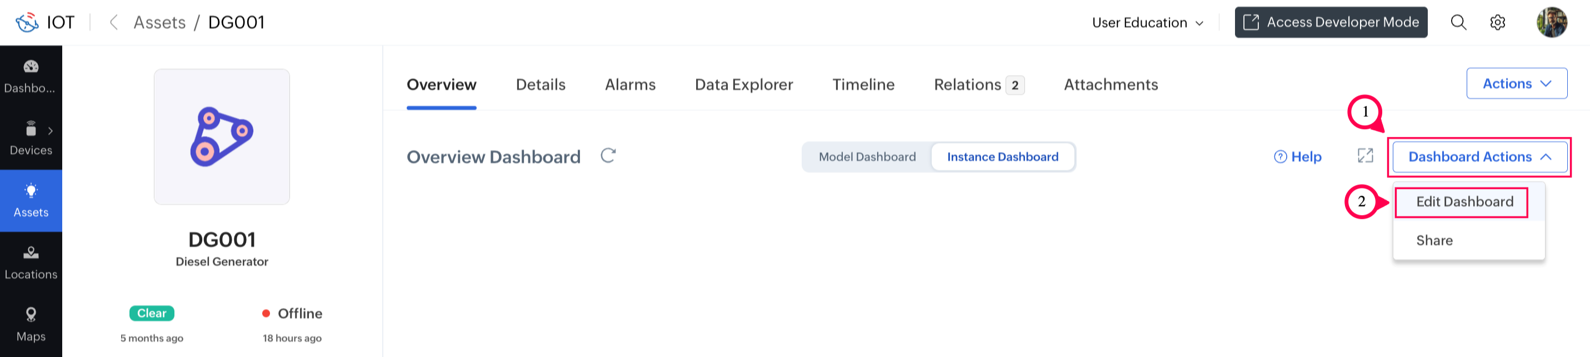Open the Help link
The image size is (1590, 357).
tap(1298, 157)
